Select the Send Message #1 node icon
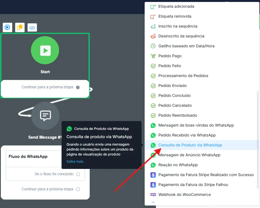The width and height of the screenshot is (260, 208). pyautogui.click(x=45, y=116)
